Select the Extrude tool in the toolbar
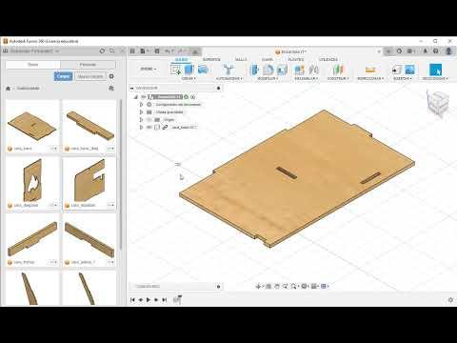 189,70
